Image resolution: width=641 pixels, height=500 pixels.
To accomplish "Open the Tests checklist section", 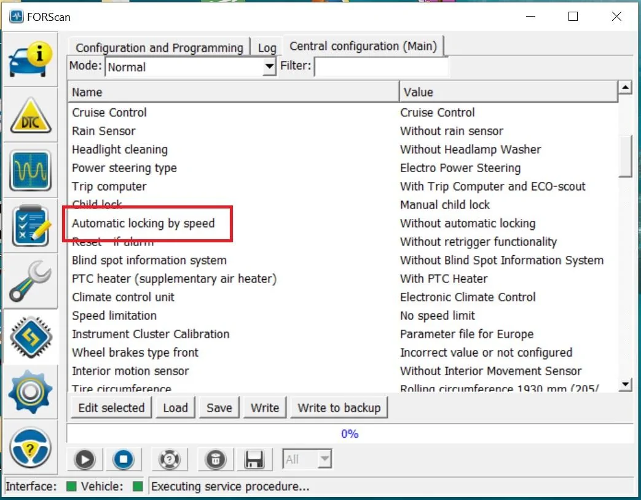I will [31, 226].
